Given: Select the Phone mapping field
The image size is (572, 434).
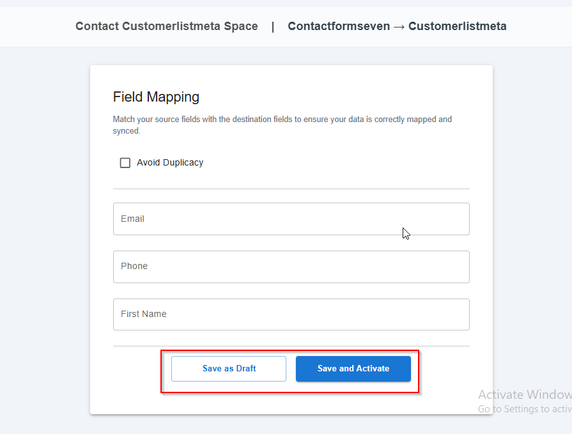Looking at the screenshot, I should coord(291,267).
